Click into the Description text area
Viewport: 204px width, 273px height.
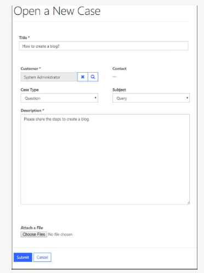[x=105, y=159]
